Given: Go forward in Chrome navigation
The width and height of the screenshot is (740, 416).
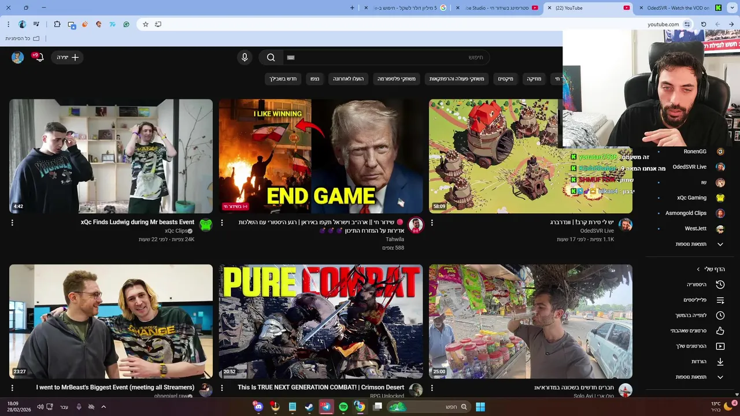Looking at the screenshot, I should [717, 24].
